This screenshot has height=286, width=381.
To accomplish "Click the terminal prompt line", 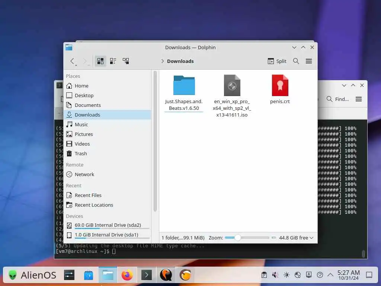I will click(86, 251).
